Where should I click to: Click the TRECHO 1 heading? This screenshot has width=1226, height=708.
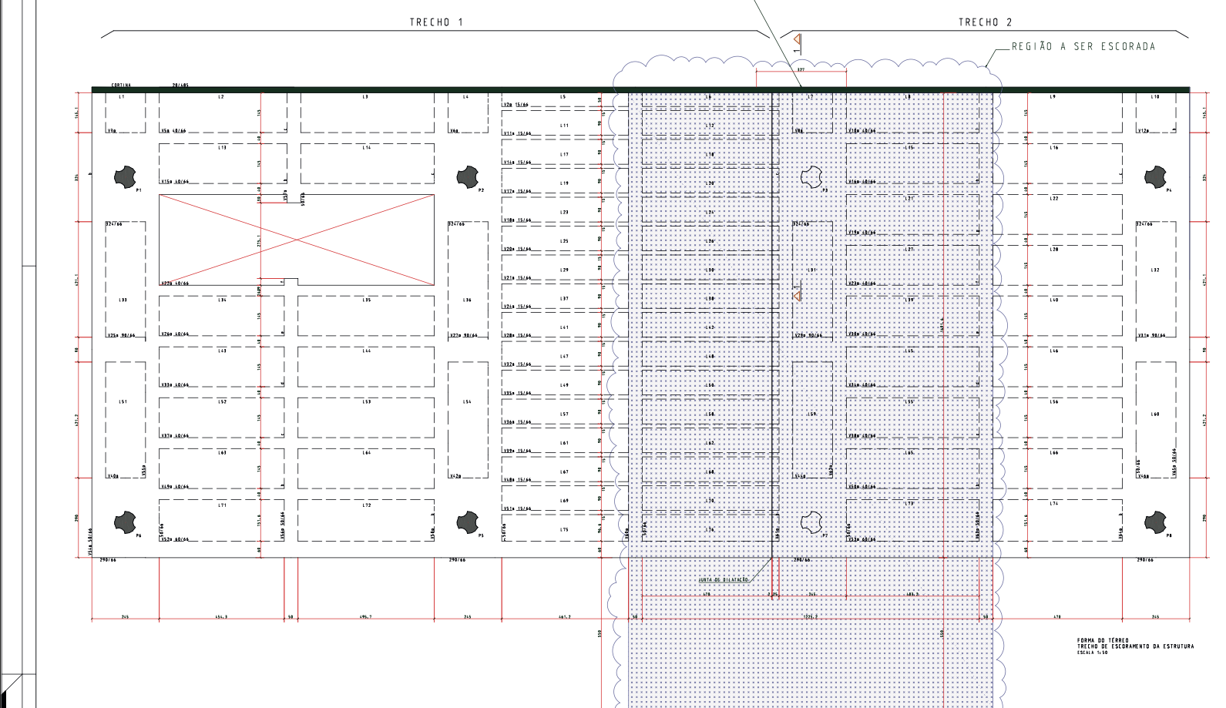click(x=436, y=22)
